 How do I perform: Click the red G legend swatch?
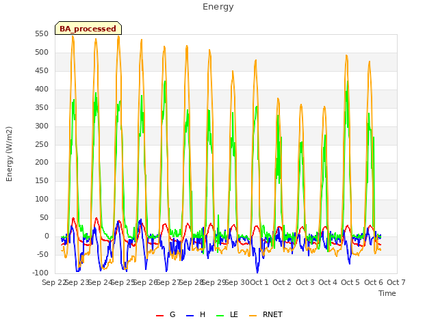[159, 316]
